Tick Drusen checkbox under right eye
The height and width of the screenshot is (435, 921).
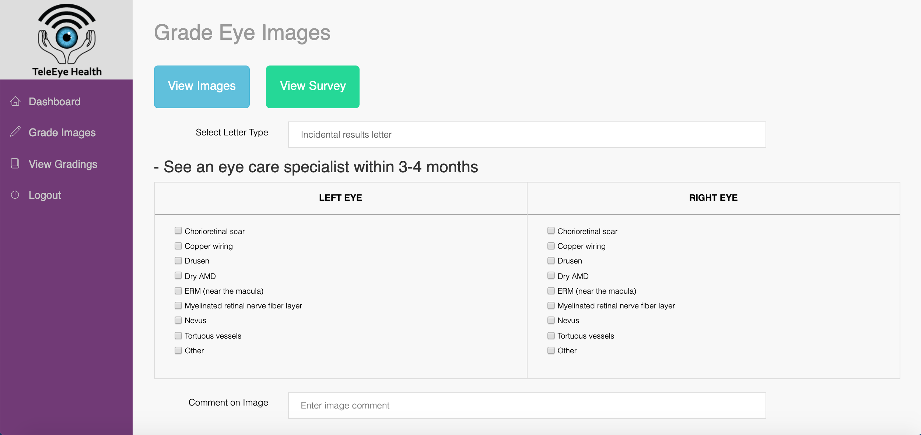point(551,261)
